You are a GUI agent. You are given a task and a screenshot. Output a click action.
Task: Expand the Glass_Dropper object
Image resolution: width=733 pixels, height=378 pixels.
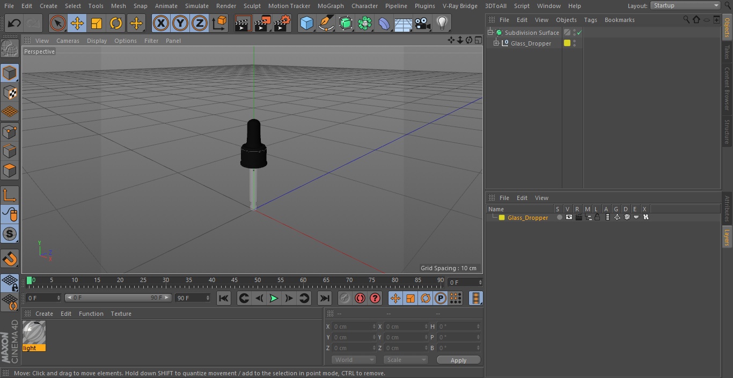[496, 43]
